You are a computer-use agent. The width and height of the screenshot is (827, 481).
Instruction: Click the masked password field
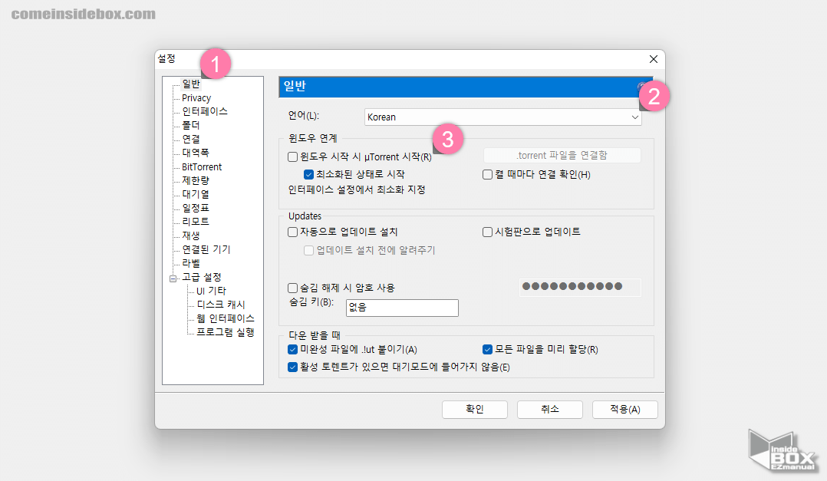click(x=580, y=287)
